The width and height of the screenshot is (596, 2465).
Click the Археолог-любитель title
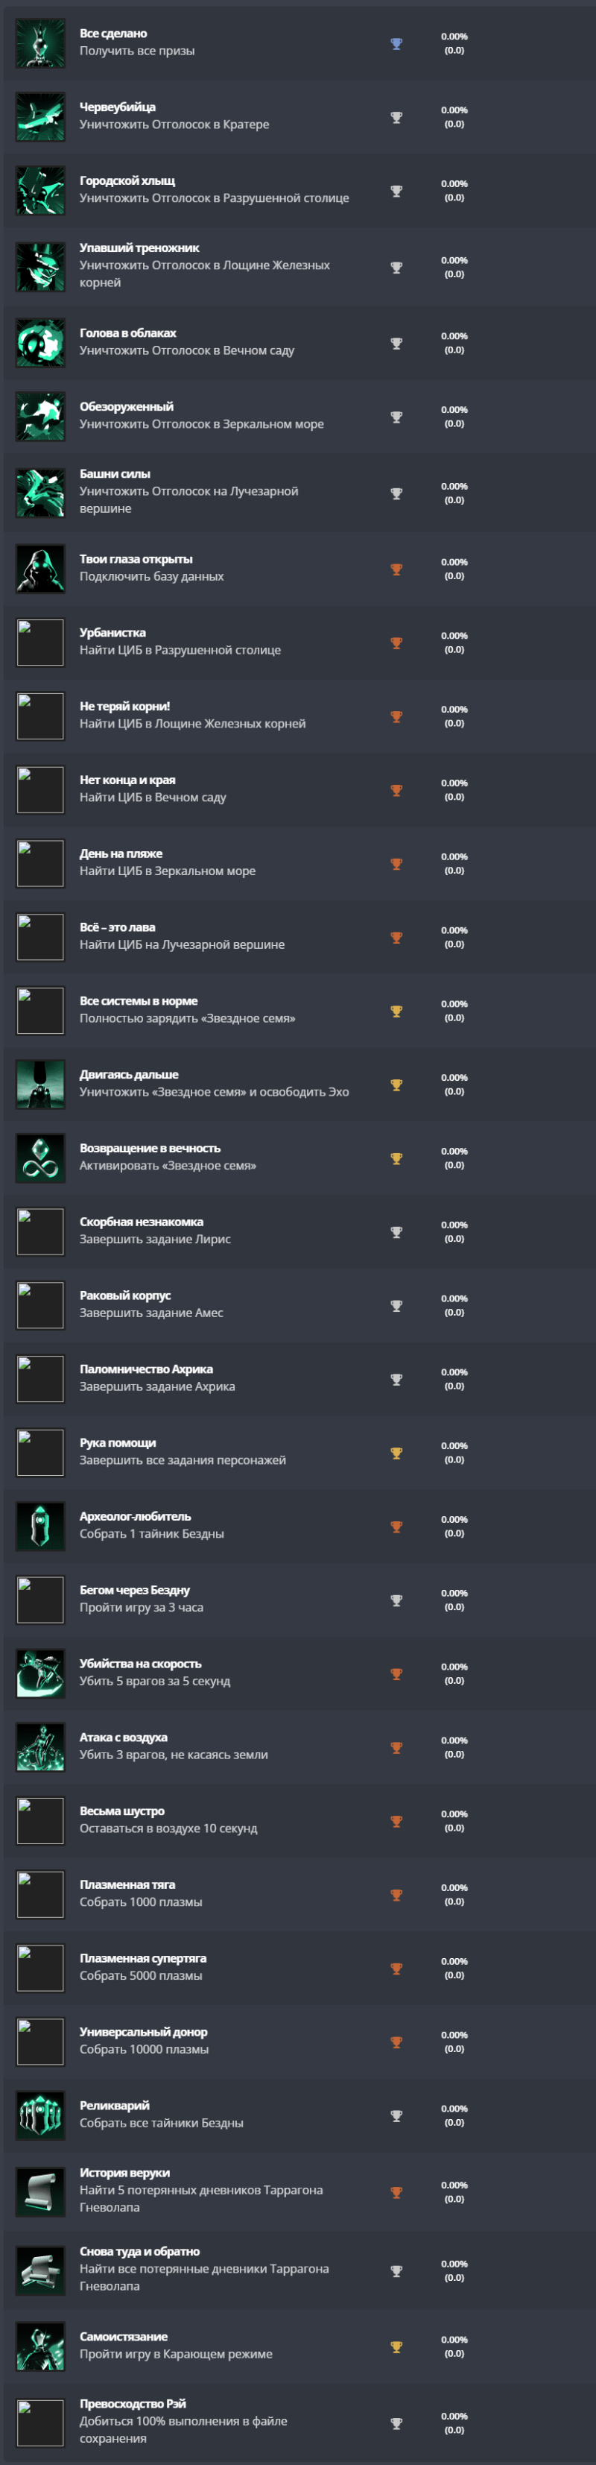click(135, 1515)
